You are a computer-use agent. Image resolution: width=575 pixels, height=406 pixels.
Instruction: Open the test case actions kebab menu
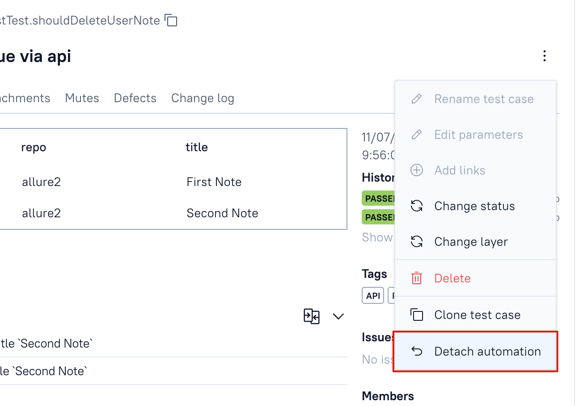(545, 56)
